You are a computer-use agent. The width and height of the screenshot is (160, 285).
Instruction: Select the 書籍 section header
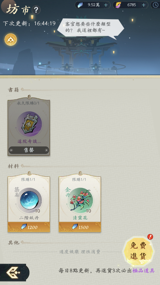pos(13,90)
